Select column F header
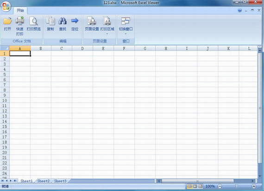This screenshot has height=191, width=264. pos(124,49)
